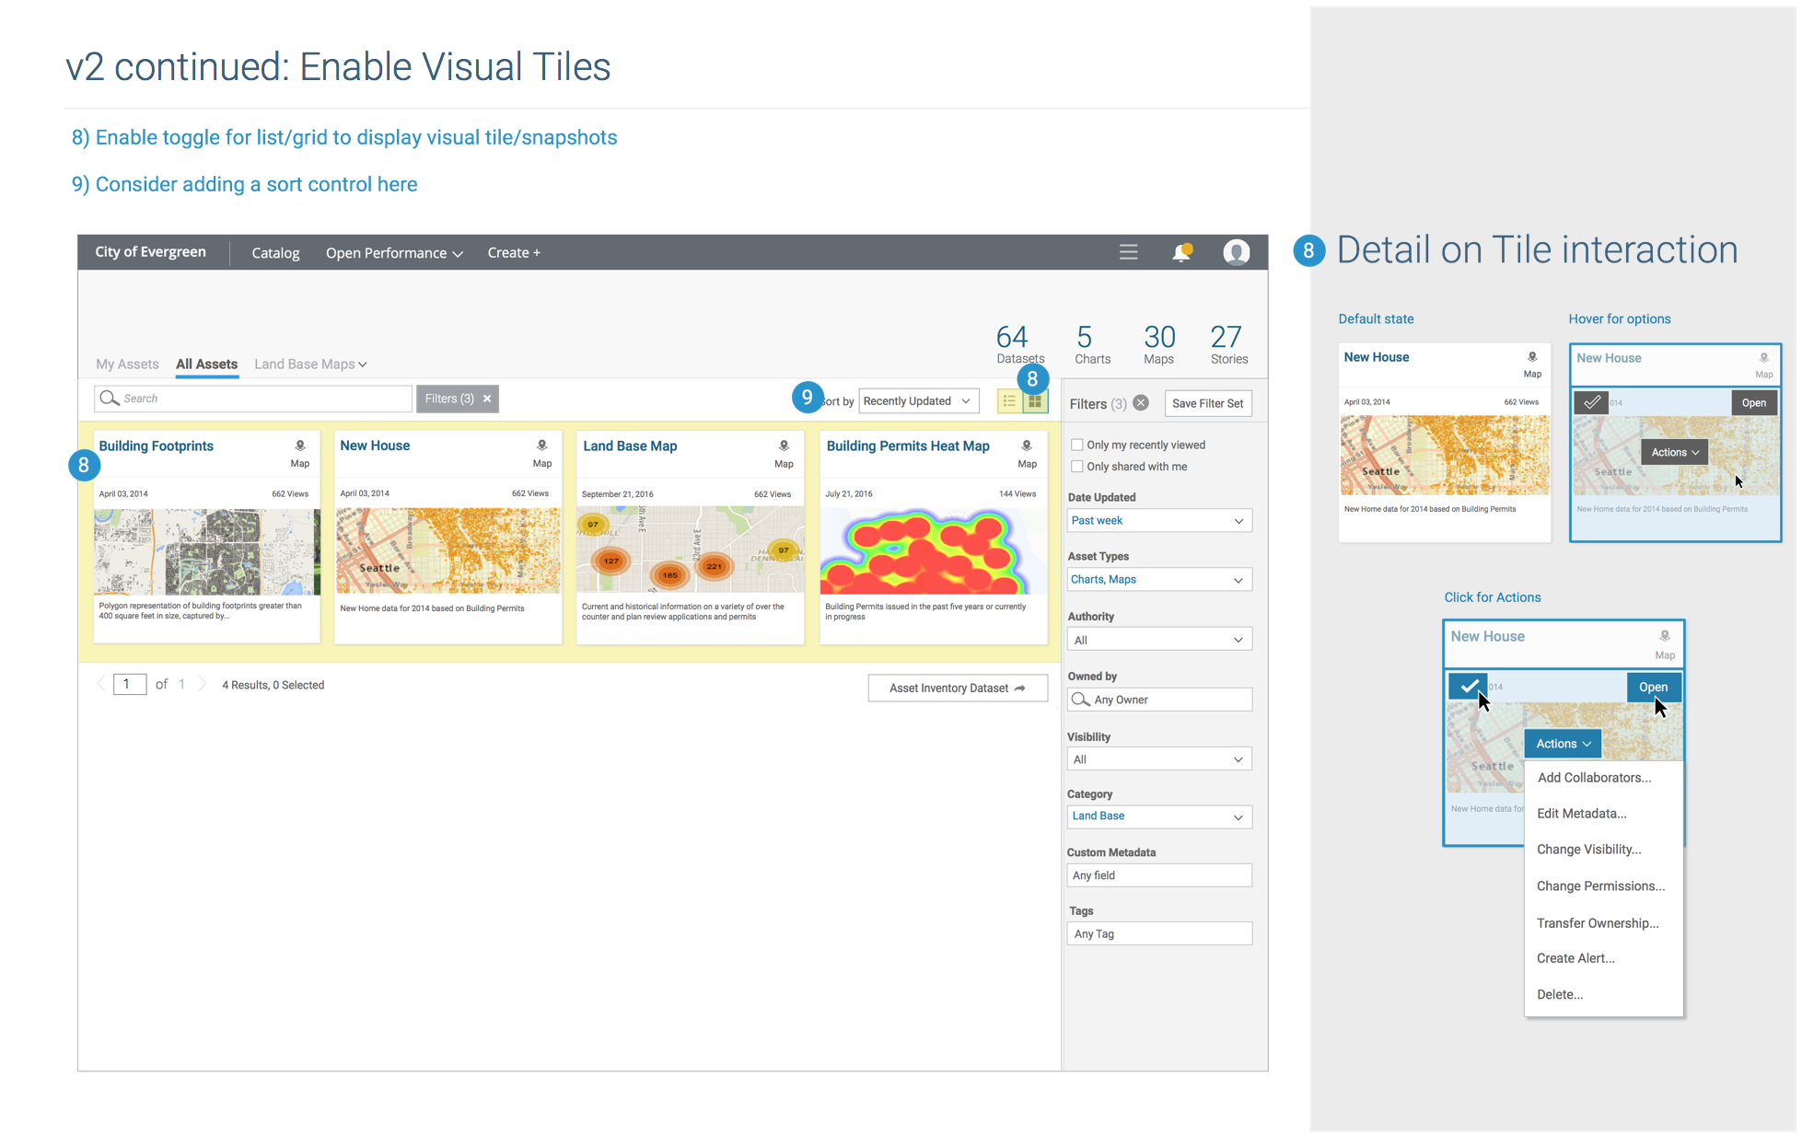Screen dimensions: 1802x1134
Task: Expand the Open Performance menu
Action: point(394,253)
